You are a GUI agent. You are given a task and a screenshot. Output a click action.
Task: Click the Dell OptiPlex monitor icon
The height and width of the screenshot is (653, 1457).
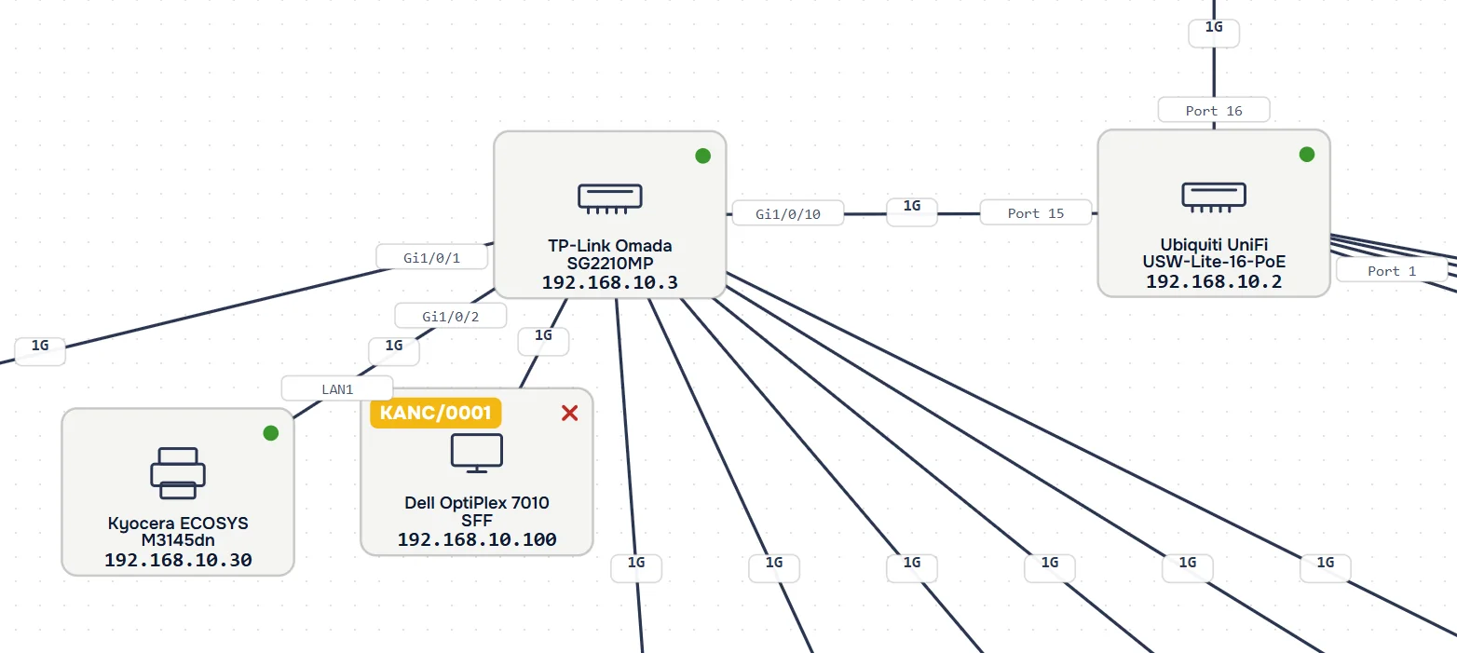pos(476,453)
